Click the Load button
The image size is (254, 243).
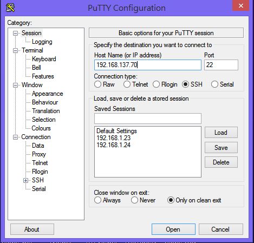[x=221, y=133]
